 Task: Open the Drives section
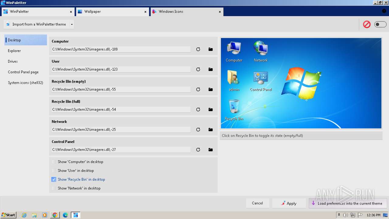pos(26,61)
